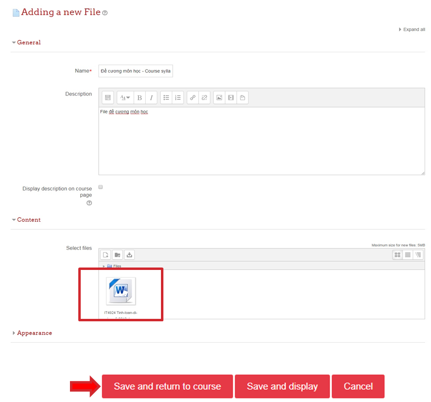Click Save and return to course

(x=167, y=386)
